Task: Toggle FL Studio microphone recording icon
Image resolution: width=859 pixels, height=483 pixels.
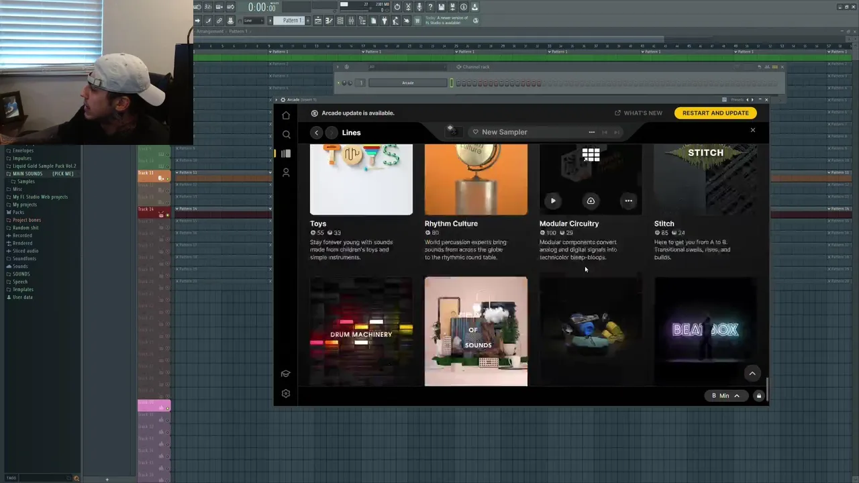Action: [x=419, y=7]
